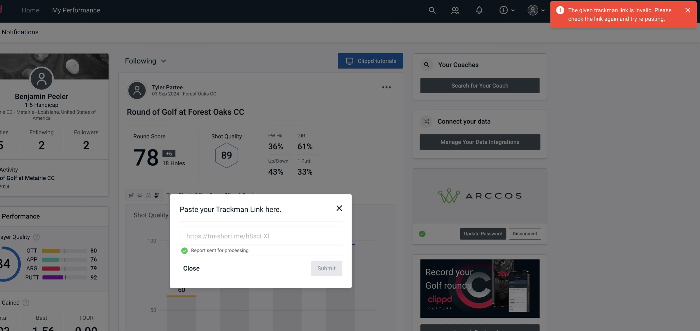Close the Paste Trackman Link dialog
Screen dimensions: 700x331
click(x=339, y=208)
